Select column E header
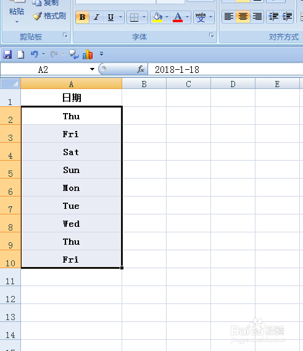Image resolution: width=303 pixels, height=351 pixels. click(x=277, y=83)
